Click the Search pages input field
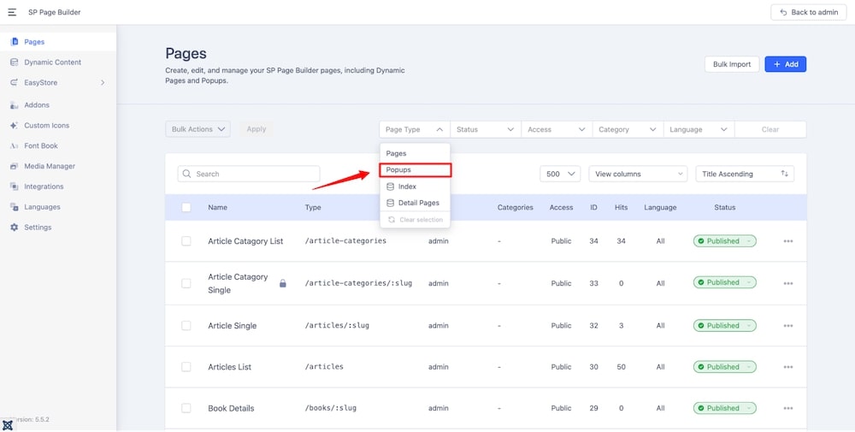This screenshot has width=855, height=432. click(x=249, y=174)
